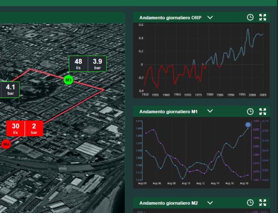Click the red 30 l/s alarm reading
Image resolution: width=278 pixels, height=213 pixels.
click(x=16, y=128)
